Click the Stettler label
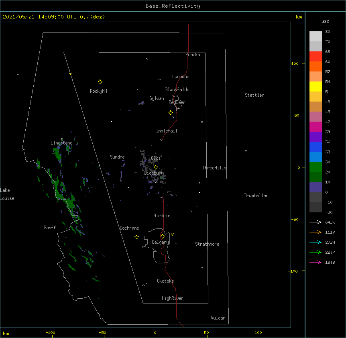This screenshot has height=338, width=346. pyautogui.click(x=254, y=95)
